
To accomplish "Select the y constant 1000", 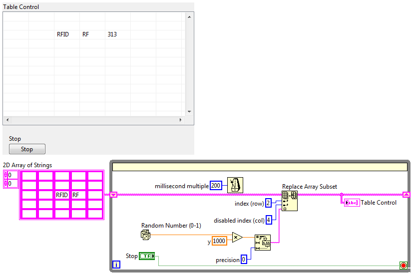I will [x=219, y=241].
